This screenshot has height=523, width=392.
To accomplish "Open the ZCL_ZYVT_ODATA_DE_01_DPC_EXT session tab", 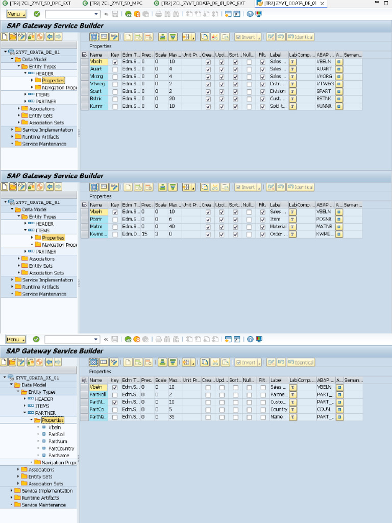I will click(x=200, y=3).
